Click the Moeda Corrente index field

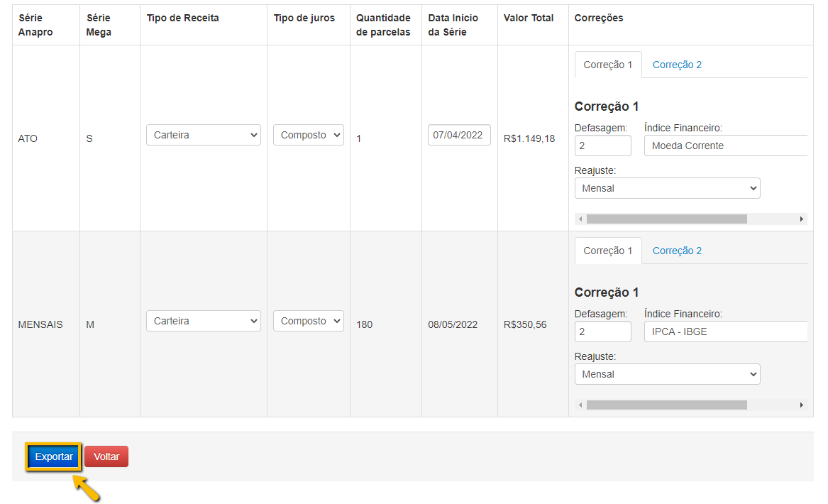725,146
